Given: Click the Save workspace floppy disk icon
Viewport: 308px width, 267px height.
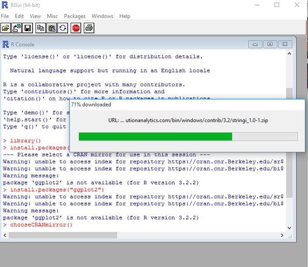Looking at the screenshot, I should point(28,28).
